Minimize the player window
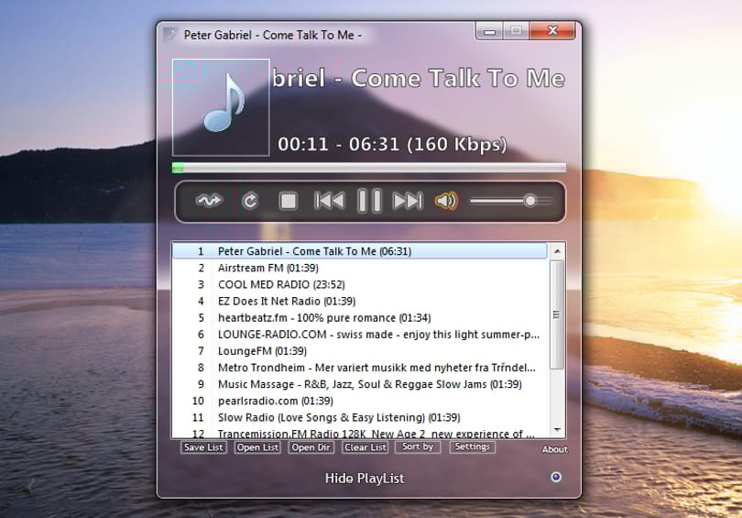The width and height of the screenshot is (742, 518). pos(489,31)
